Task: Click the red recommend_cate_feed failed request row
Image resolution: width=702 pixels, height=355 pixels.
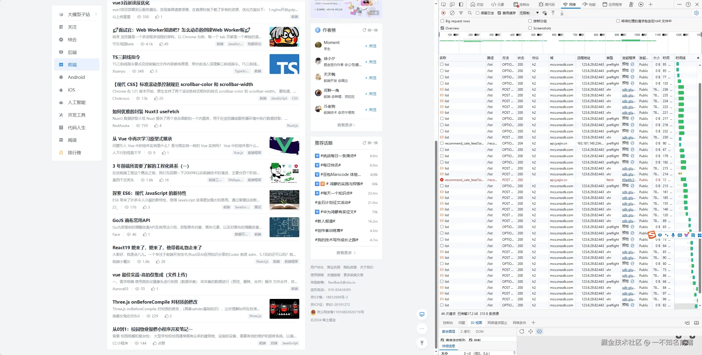Action: pyautogui.click(x=464, y=180)
